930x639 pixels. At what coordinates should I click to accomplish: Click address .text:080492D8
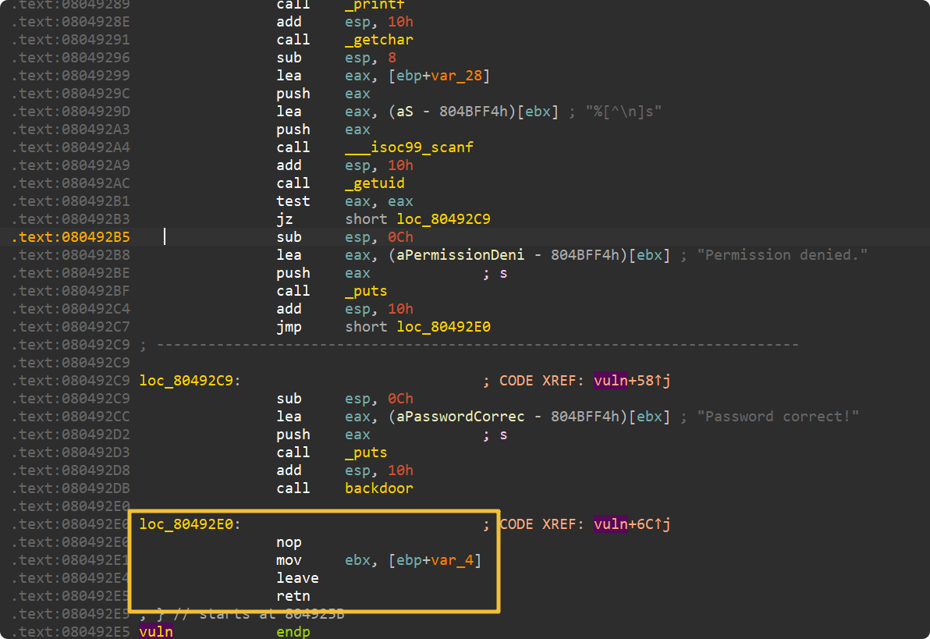(x=70, y=470)
